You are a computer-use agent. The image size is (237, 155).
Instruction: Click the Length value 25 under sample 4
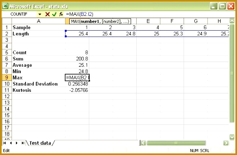click(148, 34)
